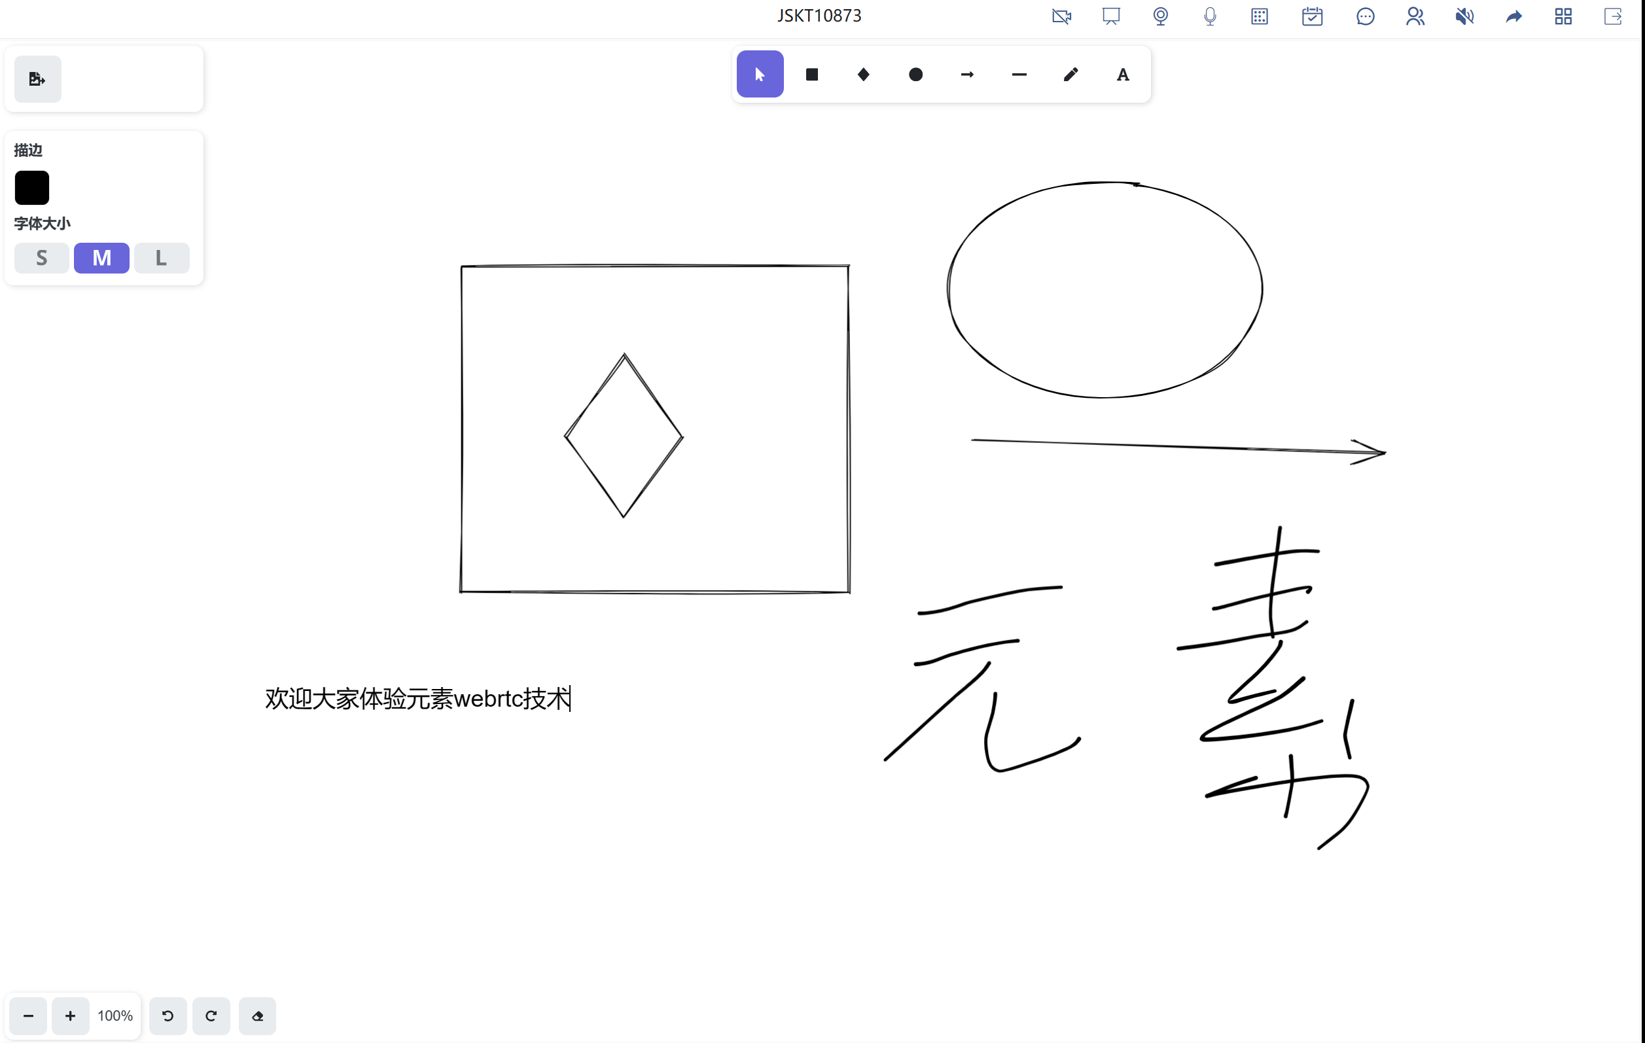Select the text tool A
This screenshot has height=1043, width=1645.
click(1122, 75)
